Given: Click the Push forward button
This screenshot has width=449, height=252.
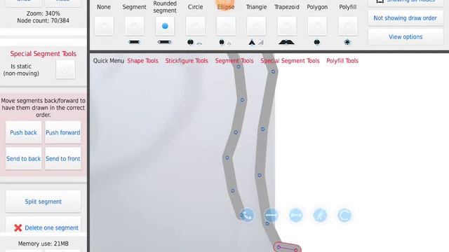Looking at the screenshot, I should (x=63, y=132).
